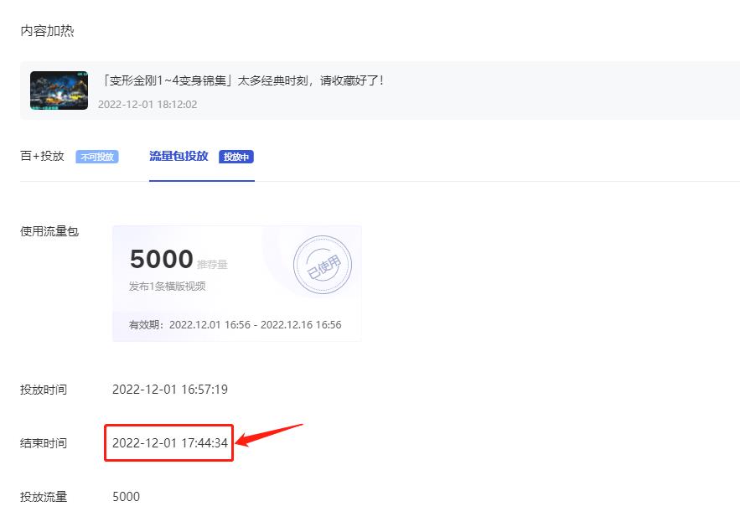Click the 投放中 status badge
Image resolution: width=740 pixels, height=527 pixels.
(236, 157)
